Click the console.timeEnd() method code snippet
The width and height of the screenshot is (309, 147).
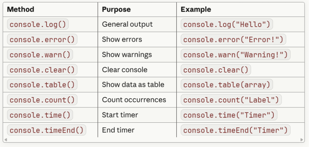click(x=46, y=130)
